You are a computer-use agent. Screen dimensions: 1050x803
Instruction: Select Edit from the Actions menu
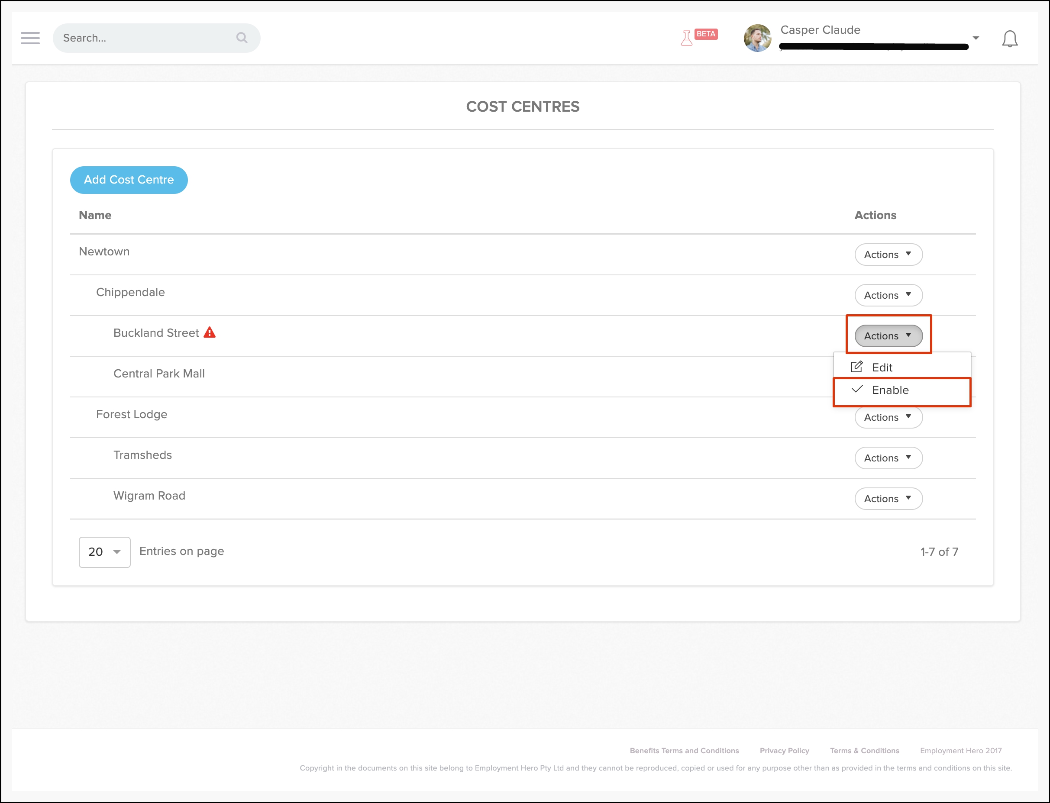pyautogui.click(x=882, y=368)
